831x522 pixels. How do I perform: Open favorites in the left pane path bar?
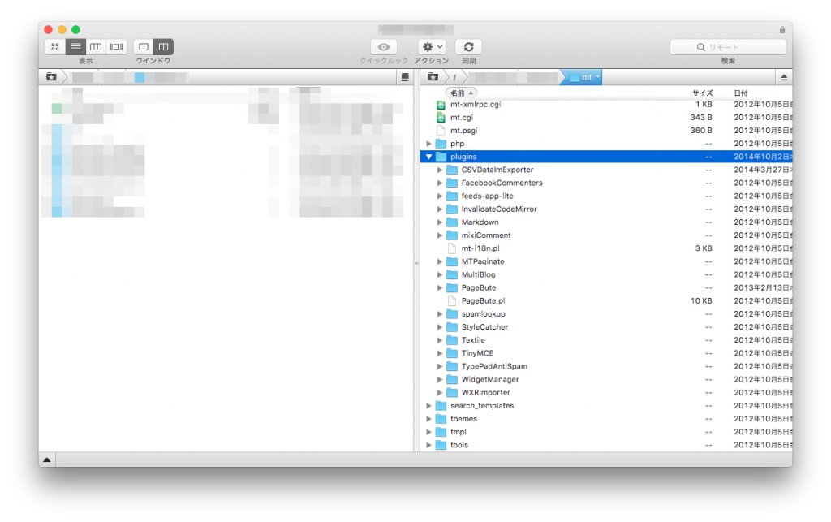51,77
